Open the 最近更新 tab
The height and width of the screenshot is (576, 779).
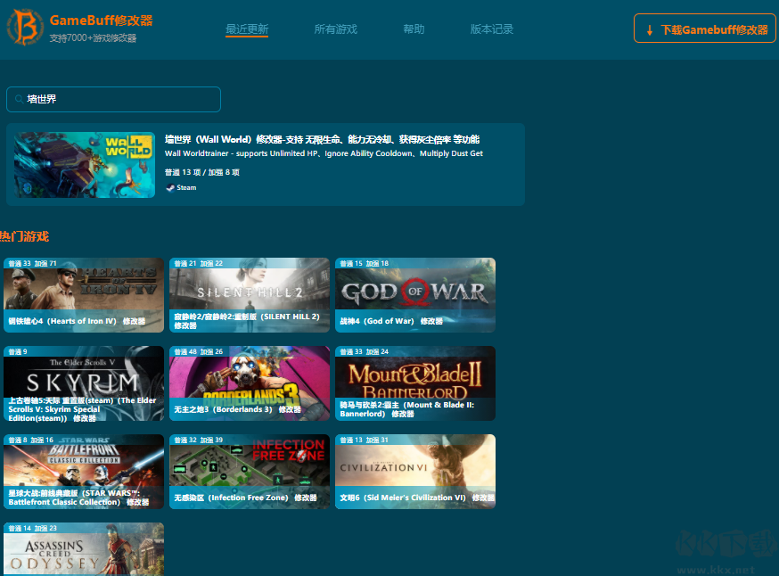247,29
